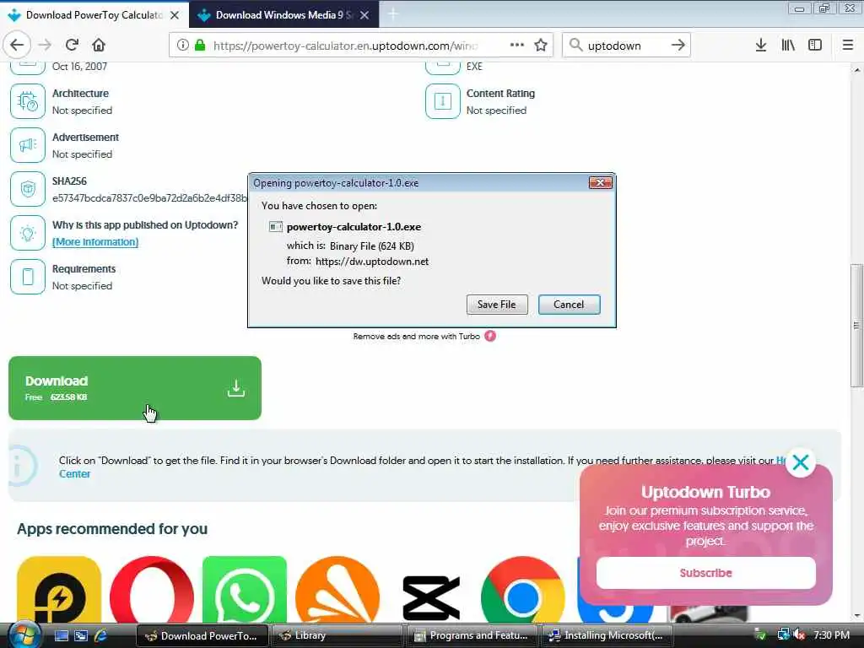Open the Google Chrome recommended app icon
This screenshot has width=864, height=648.
tap(523, 590)
